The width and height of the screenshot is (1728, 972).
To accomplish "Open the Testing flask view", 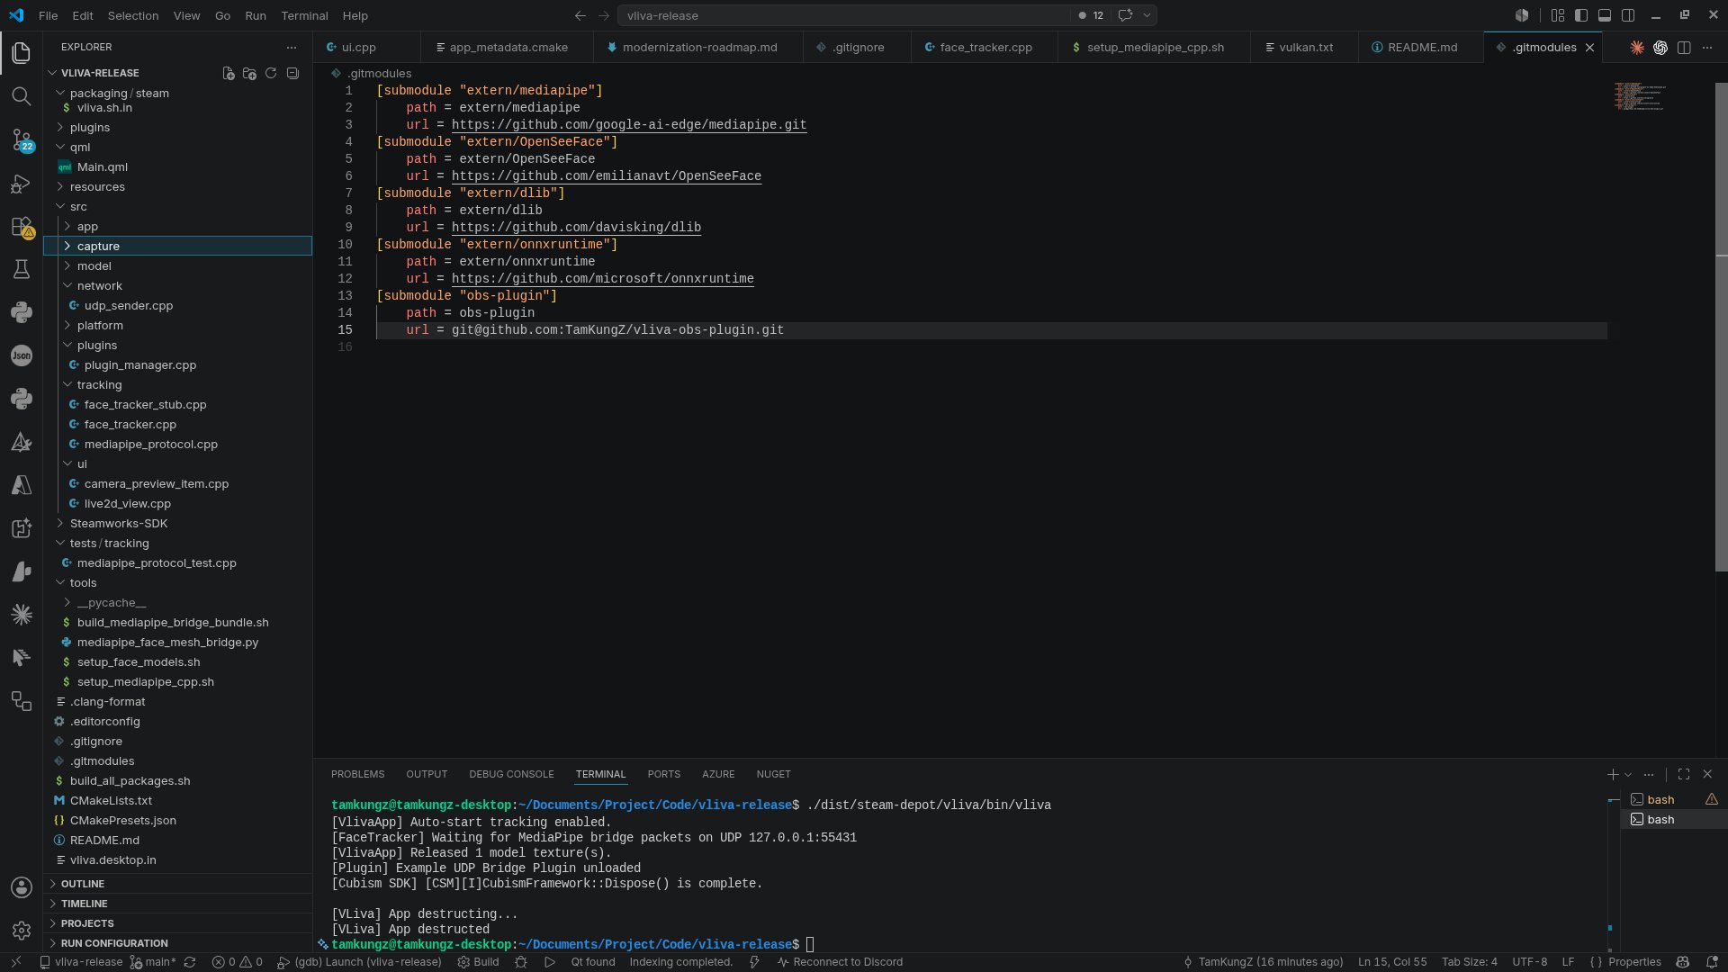I will pos(22,269).
